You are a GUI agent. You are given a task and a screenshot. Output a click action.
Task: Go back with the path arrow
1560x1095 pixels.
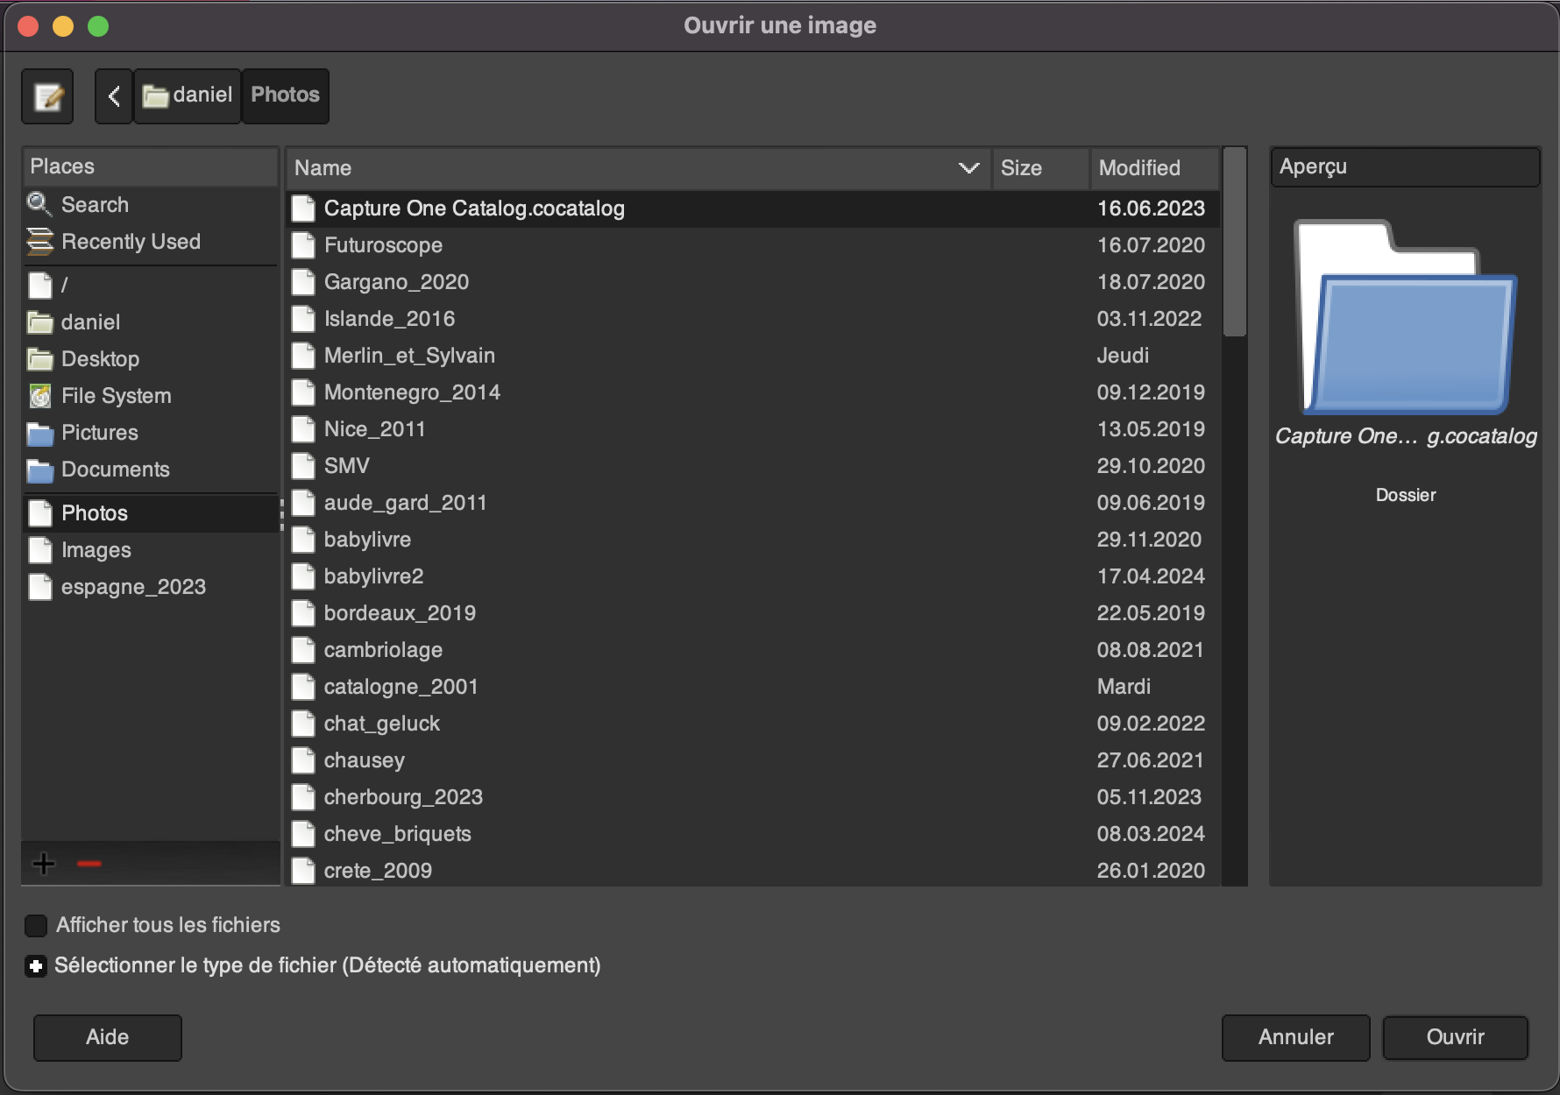coord(114,96)
